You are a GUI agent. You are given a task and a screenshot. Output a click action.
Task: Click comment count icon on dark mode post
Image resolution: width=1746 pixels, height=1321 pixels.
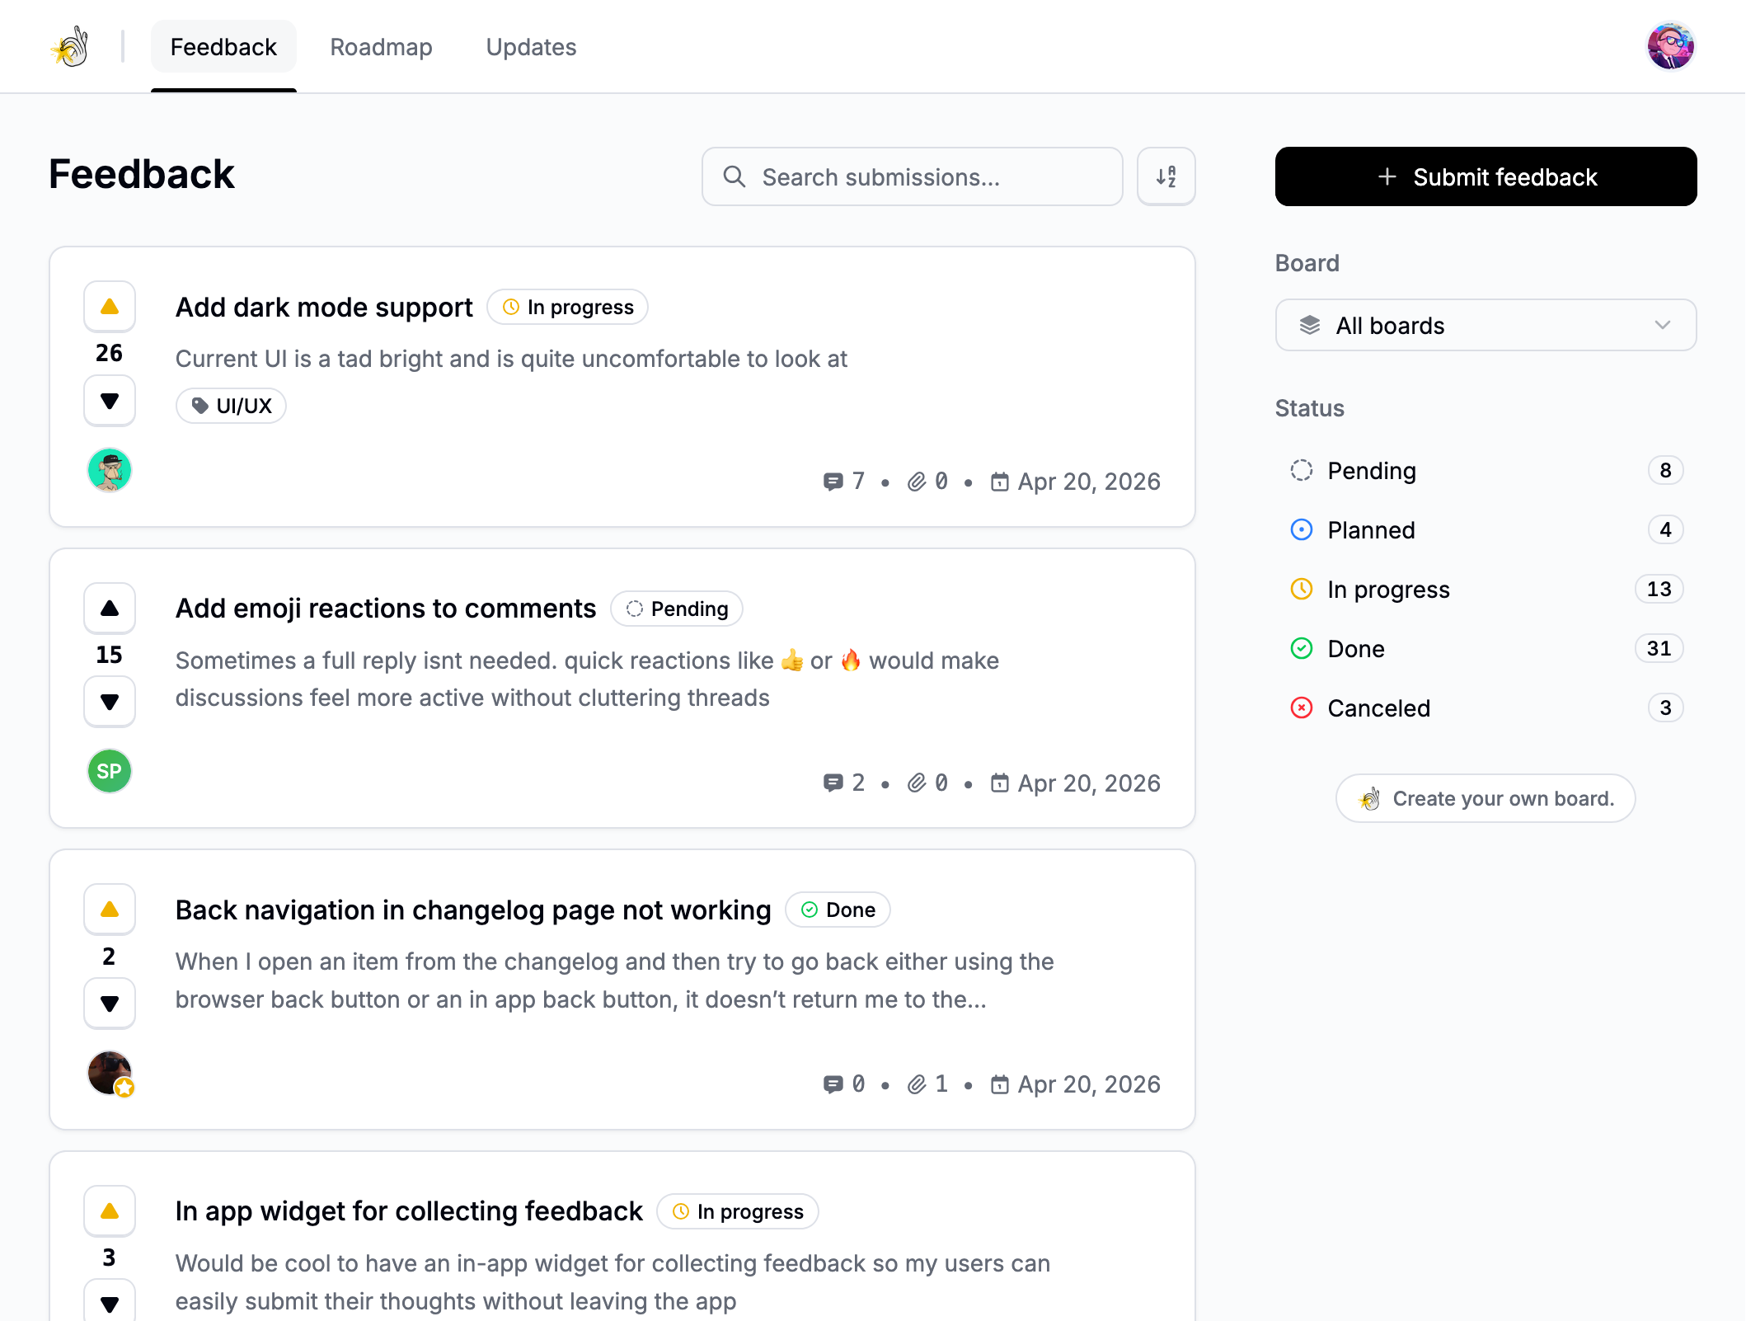[833, 482]
